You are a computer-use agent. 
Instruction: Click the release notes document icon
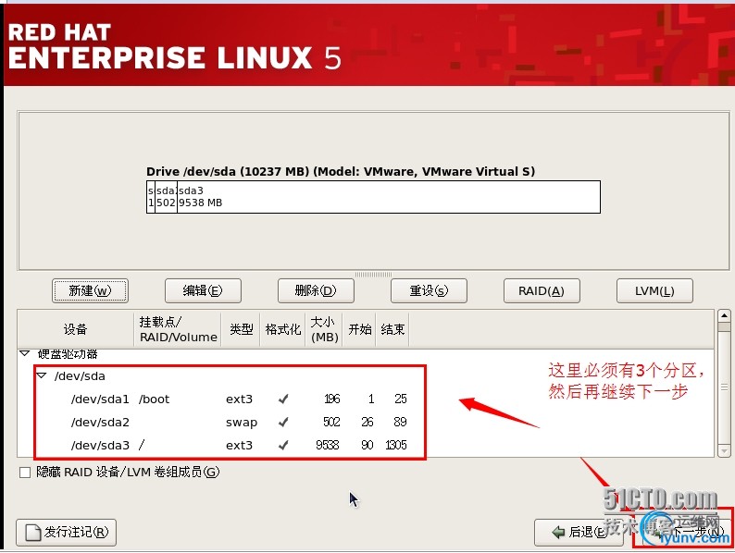[x=32, y=533]
